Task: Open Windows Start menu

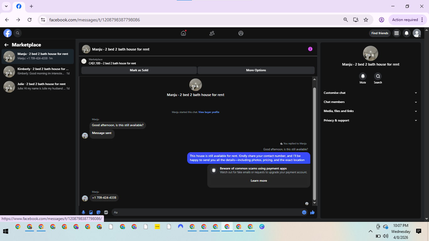Action: (6, 231)
